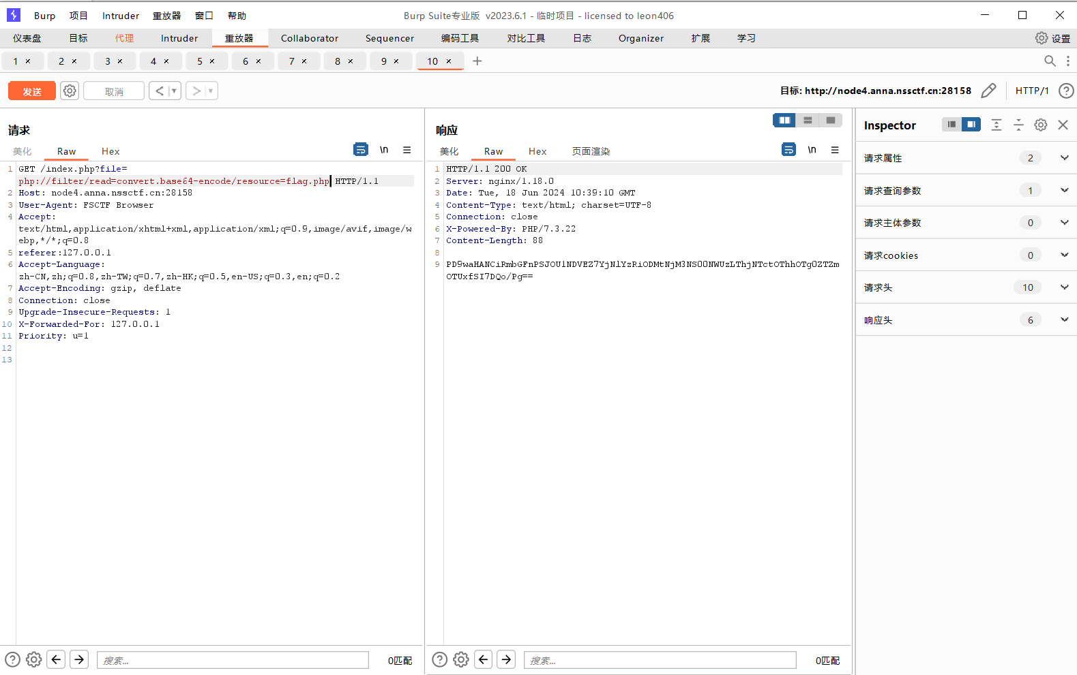Close the Inspector panel
The width and height of the screenshot is (1077, 675).
pyautogui.click(x=1063, y=125)
